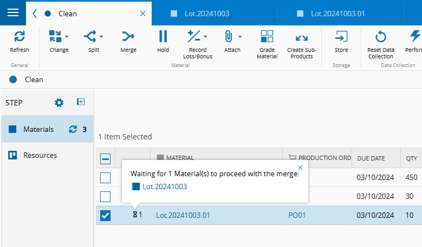Open step settings gear icon
Viewport: 422px width, 247px height.
click(x=59, y=103)
